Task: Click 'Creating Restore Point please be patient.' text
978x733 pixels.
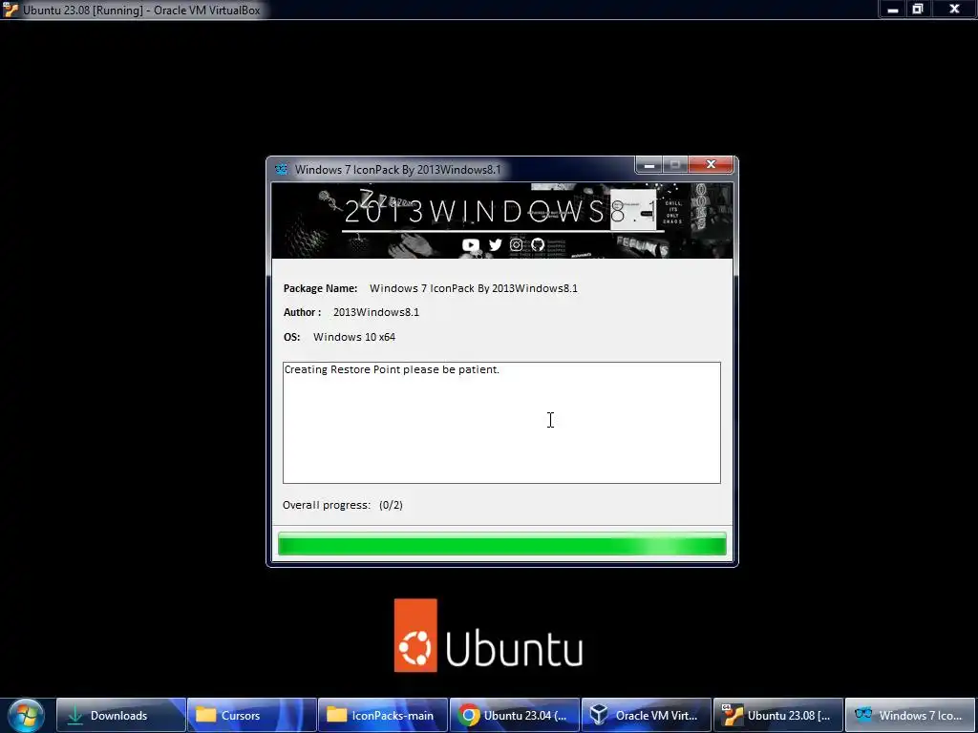Action: [392, 369]
